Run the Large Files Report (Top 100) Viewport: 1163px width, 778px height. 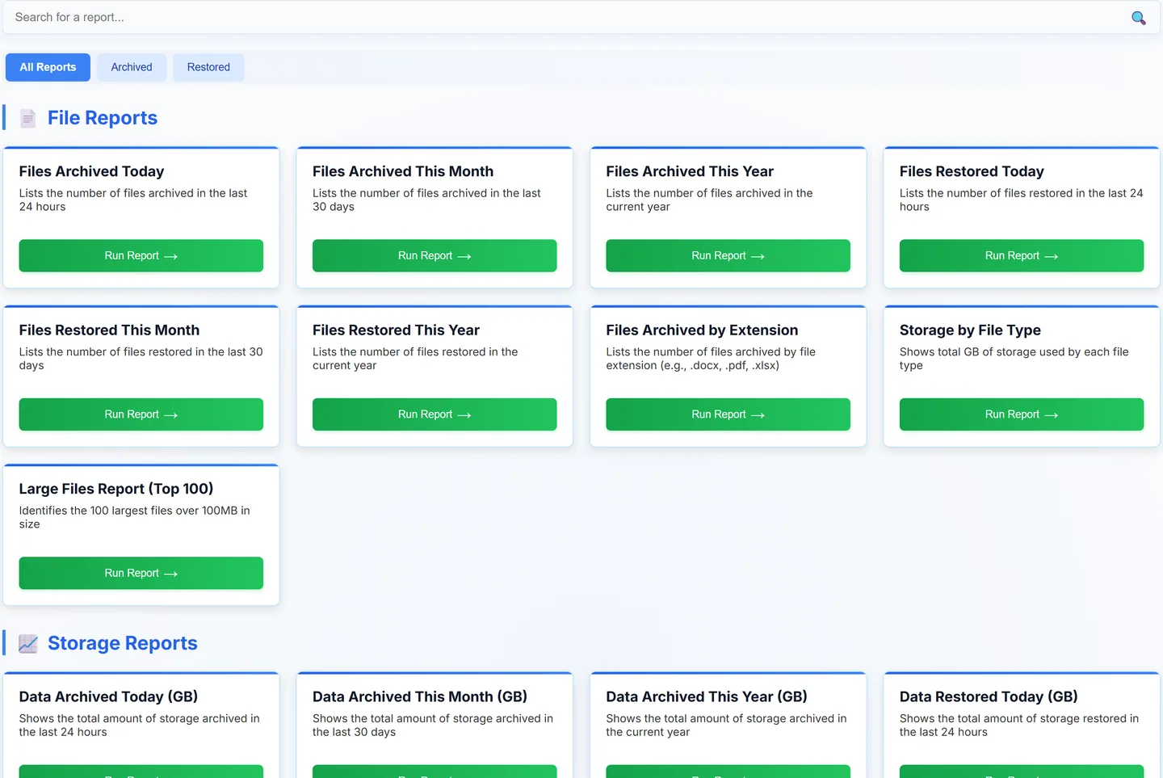141,573
